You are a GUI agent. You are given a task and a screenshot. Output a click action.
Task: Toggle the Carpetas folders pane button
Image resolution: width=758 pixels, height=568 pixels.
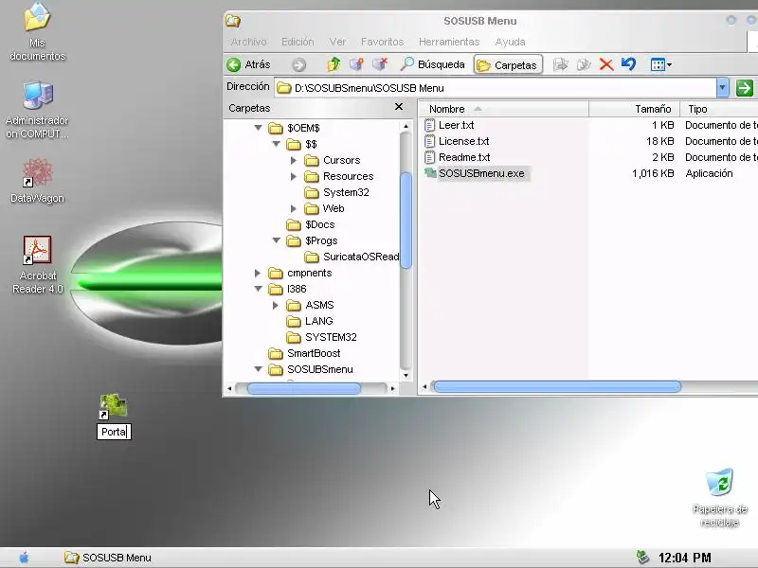pos(508,64)
